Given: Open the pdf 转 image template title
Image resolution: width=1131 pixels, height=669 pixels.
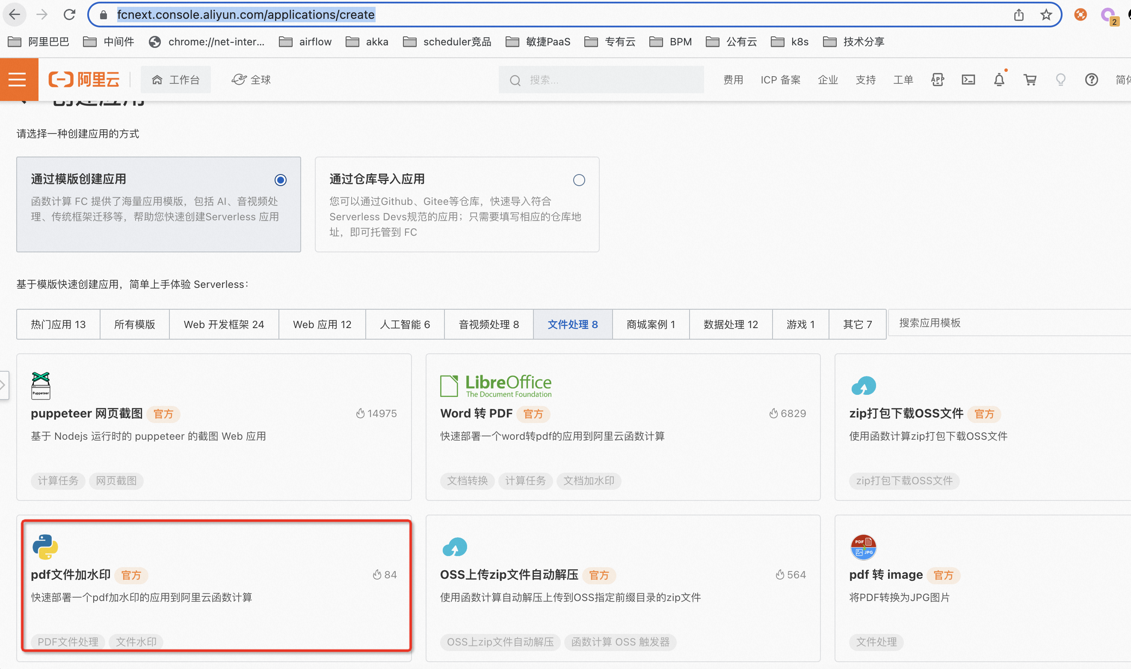Looking at the screenshot, I should [x=886, y=574].
